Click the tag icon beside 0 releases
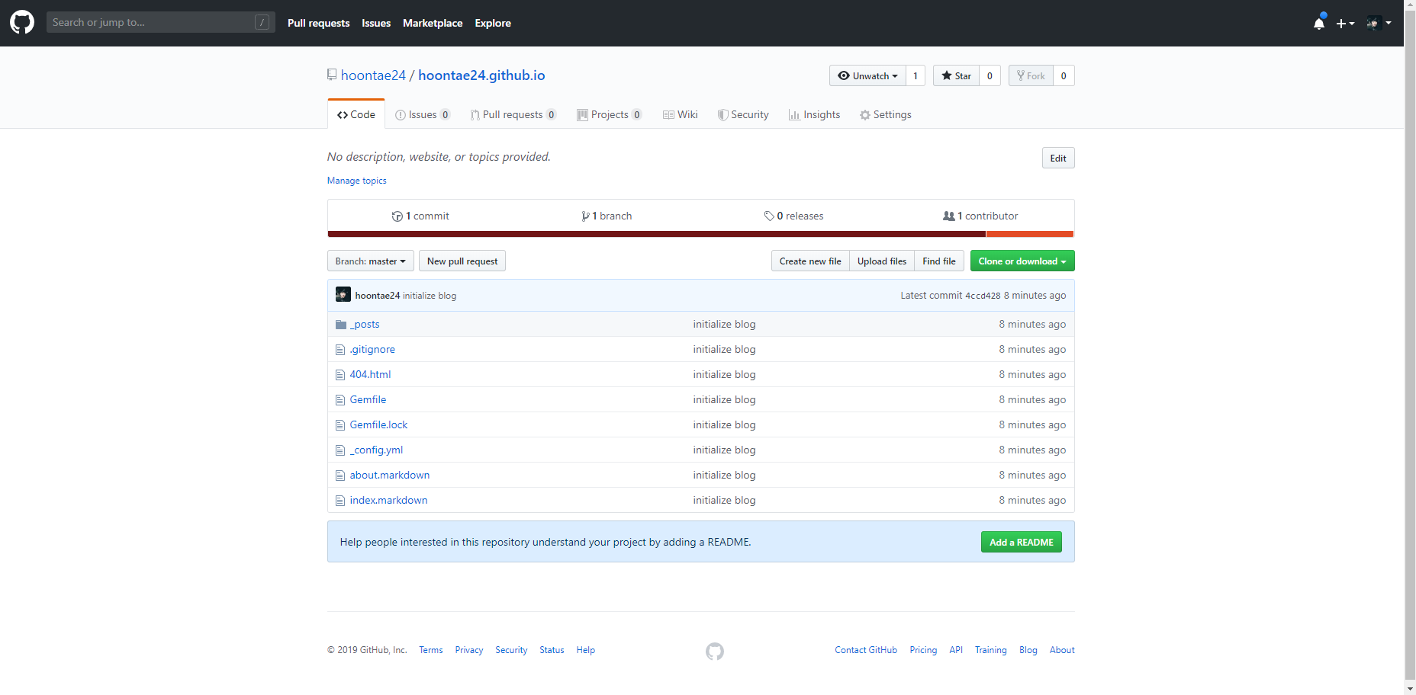Screen dimensions: 1416x695 pos(769,216)
